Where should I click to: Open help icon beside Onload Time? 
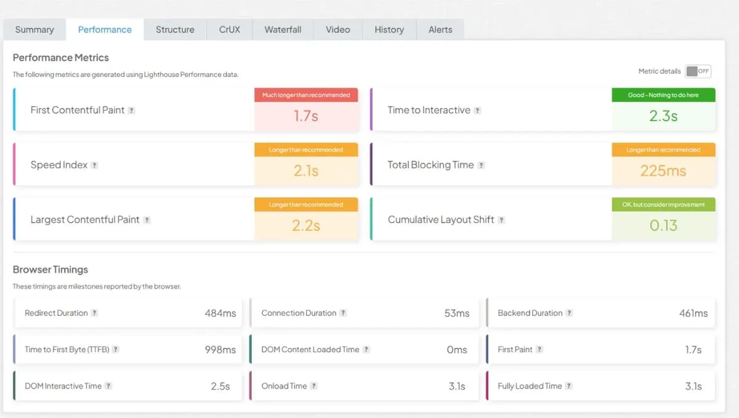[313, 386]
